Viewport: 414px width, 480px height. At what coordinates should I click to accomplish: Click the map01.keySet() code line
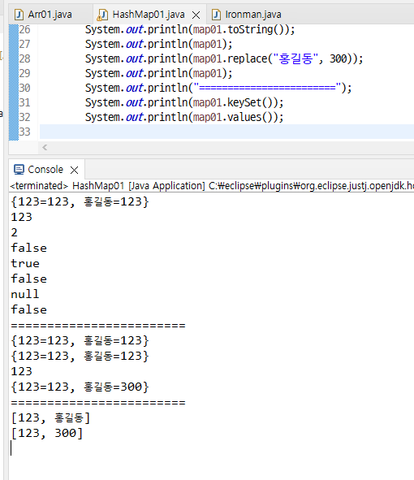[184, 102]
